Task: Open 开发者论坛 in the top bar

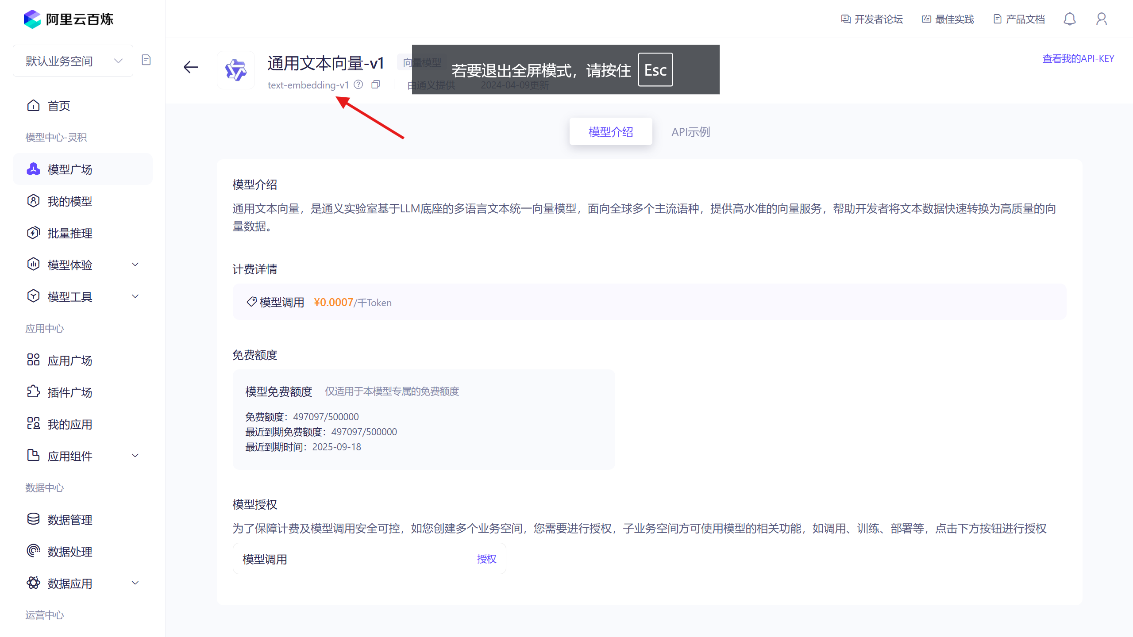Action: coord(872,19)
